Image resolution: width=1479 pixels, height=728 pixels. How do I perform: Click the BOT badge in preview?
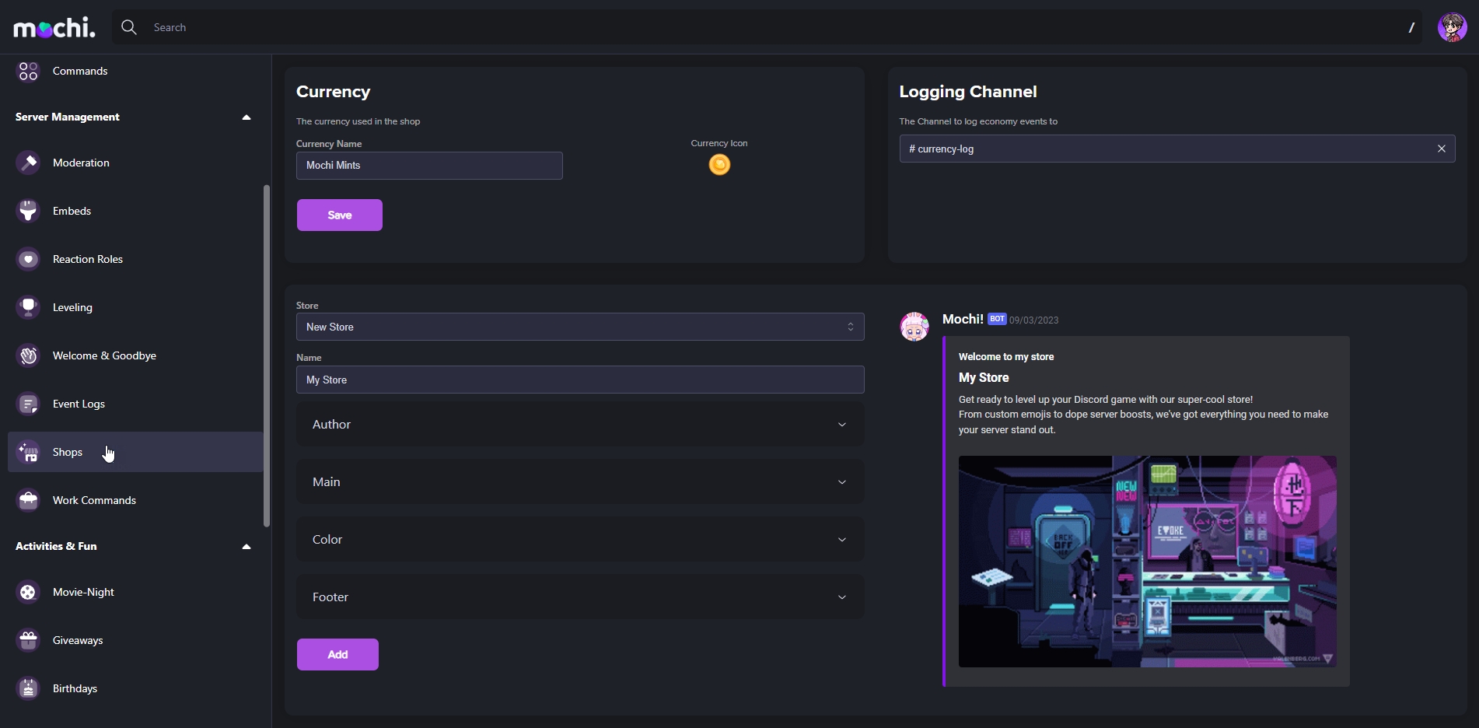click(x=997, y=319)
